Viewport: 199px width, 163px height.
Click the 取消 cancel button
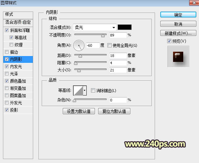click(178, 24)
